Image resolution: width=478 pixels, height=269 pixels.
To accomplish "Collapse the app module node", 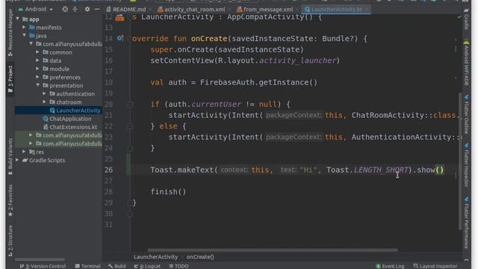I will [18, 19].
